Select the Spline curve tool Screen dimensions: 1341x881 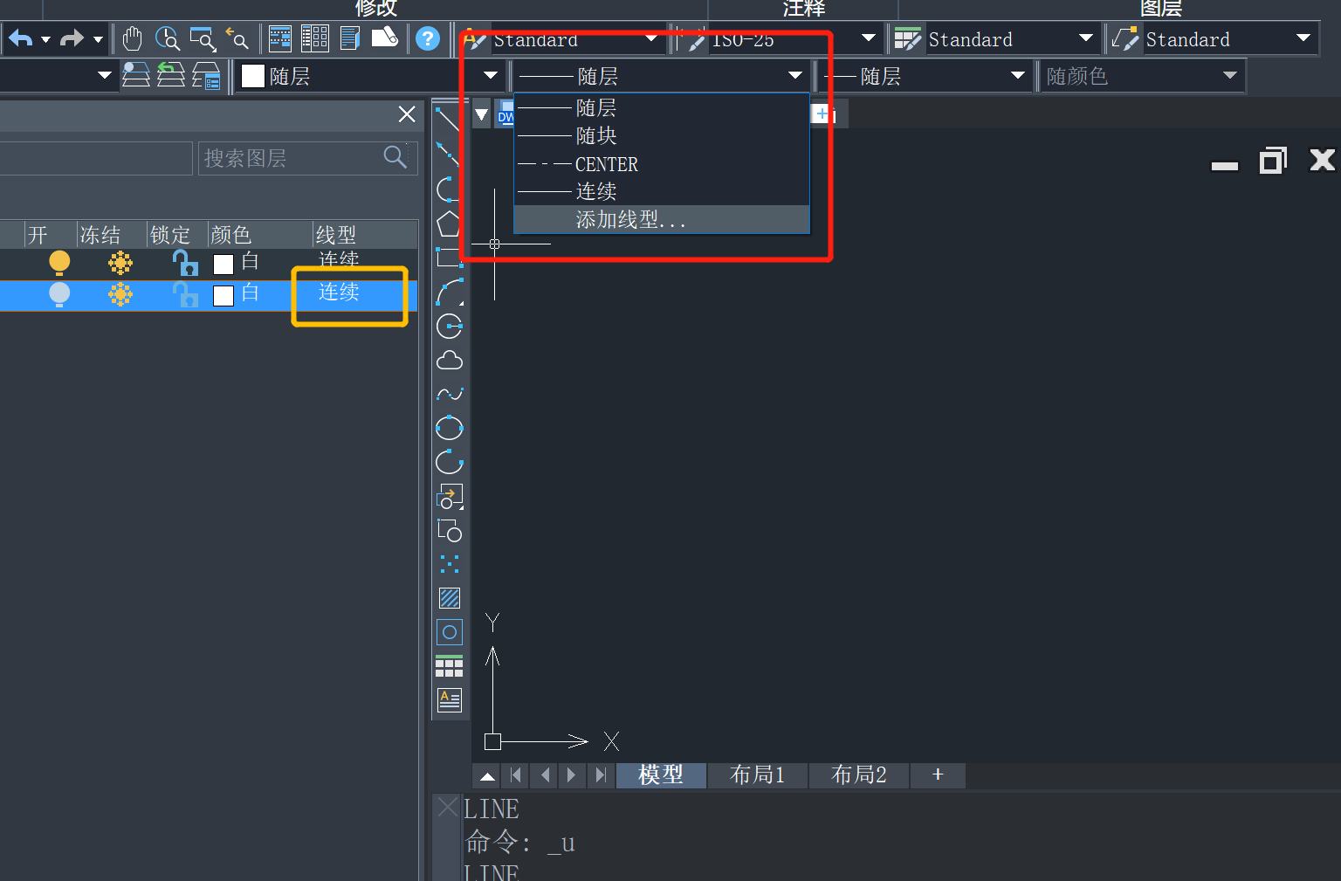[x=450, y=394]
